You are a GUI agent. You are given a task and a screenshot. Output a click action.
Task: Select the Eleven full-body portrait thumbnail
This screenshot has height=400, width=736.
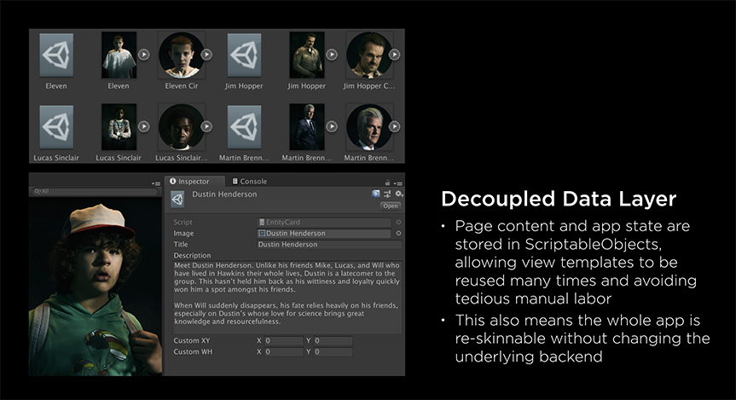click(x=119, y=55)
